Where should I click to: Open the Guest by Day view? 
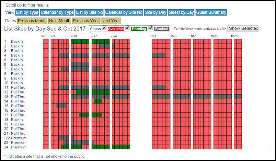pos(181,12)
